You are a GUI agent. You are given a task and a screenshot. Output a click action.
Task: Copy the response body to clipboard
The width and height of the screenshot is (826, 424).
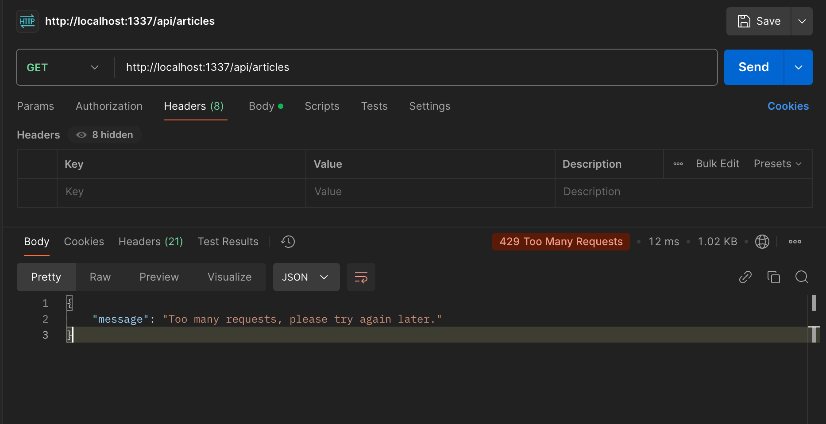tap(774, 277)
